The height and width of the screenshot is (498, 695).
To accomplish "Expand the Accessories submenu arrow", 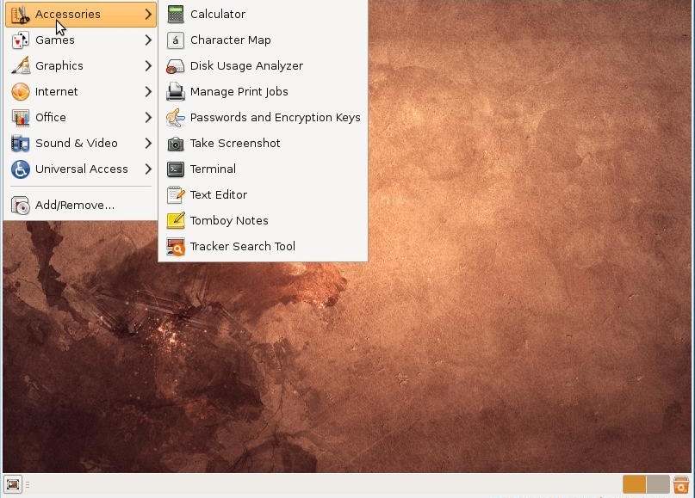I will click(148, 14).
